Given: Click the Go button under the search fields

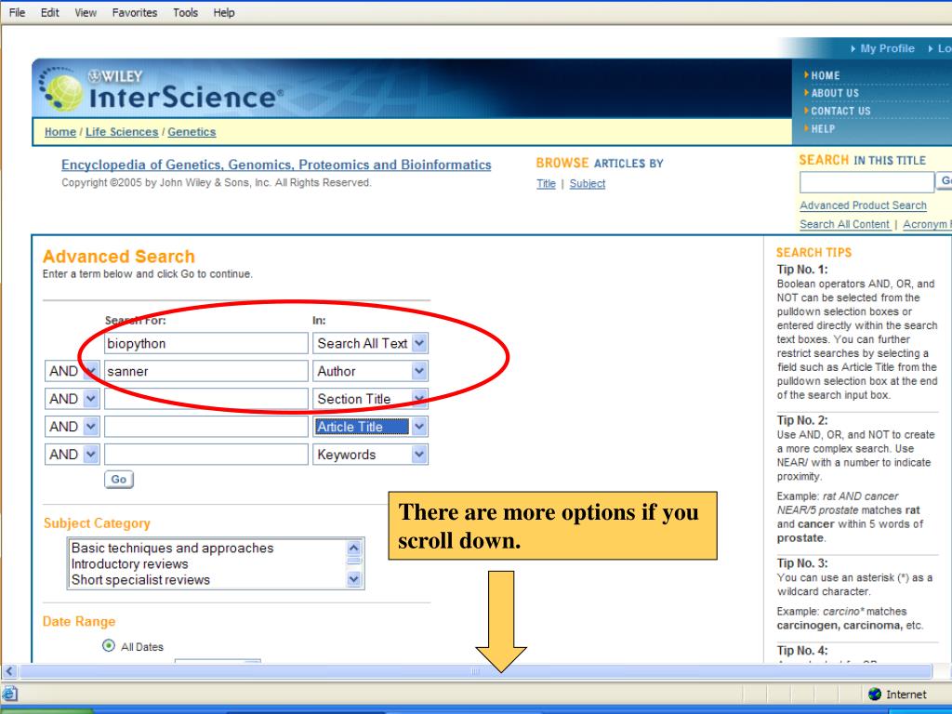Looking at the screenshot, I should click(118, 479).
